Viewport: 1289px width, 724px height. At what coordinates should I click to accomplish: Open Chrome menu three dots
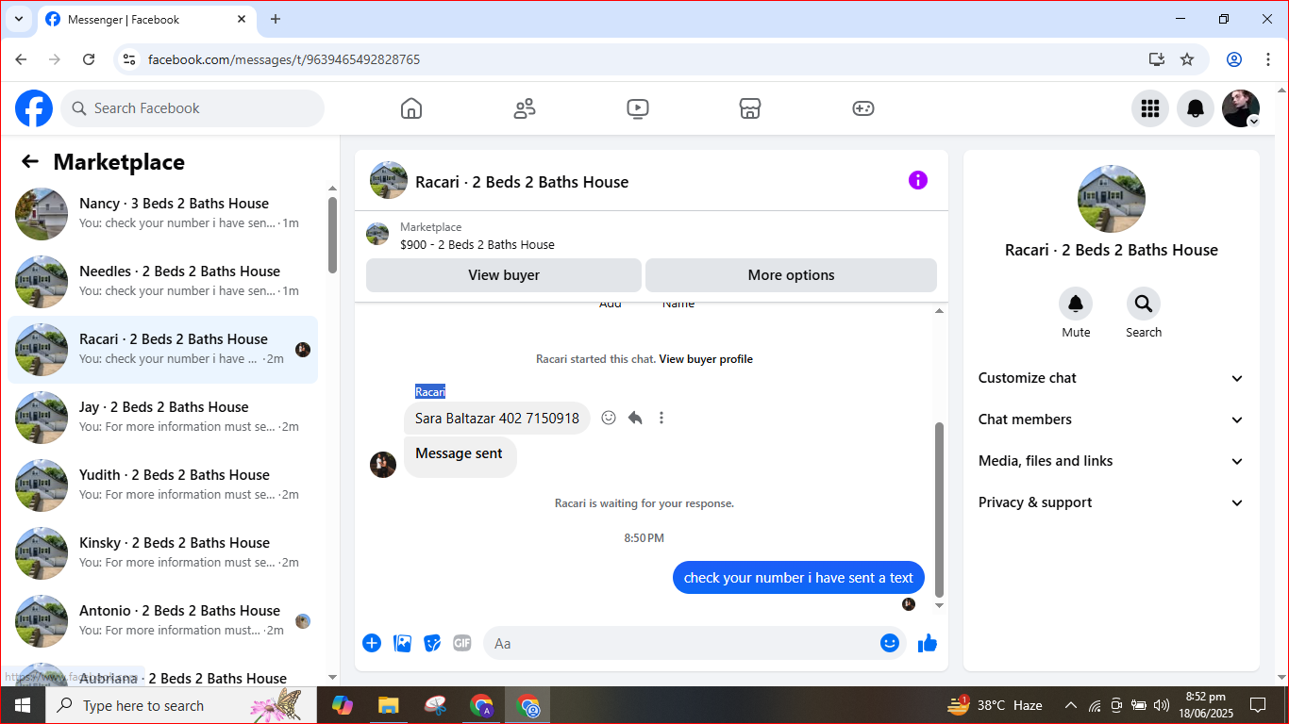point(1268,59)
